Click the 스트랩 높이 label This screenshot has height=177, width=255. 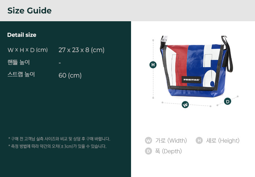(21, 74)
